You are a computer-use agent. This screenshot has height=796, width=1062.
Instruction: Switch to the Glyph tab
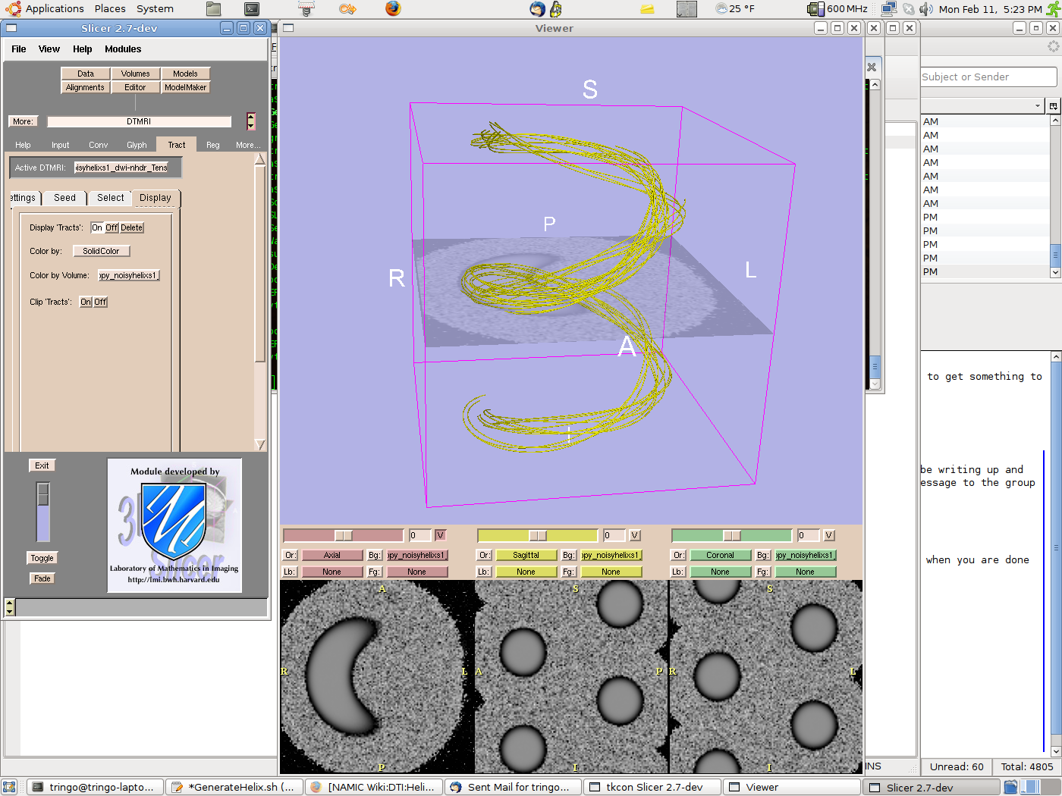click(137, 145)
